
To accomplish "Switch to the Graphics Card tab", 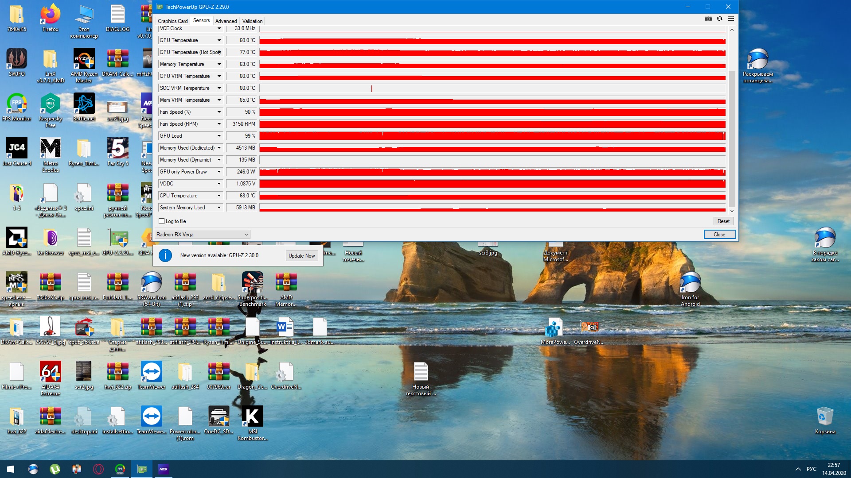I will 172,21.
